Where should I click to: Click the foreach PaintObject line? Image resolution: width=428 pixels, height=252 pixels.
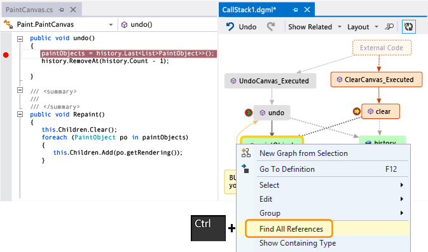pyautogui.click(x=115, y=137)
